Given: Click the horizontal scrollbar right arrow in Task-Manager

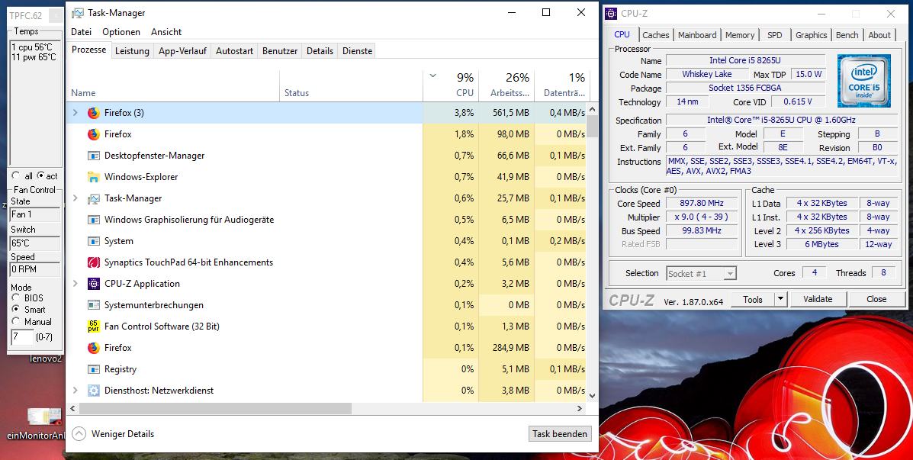Looking at the screenshot, I should (x=580, y=409).
